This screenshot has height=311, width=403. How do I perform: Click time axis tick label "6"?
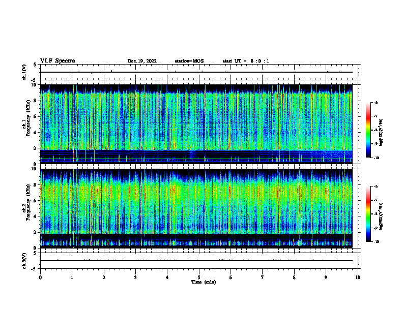point(231,277)
